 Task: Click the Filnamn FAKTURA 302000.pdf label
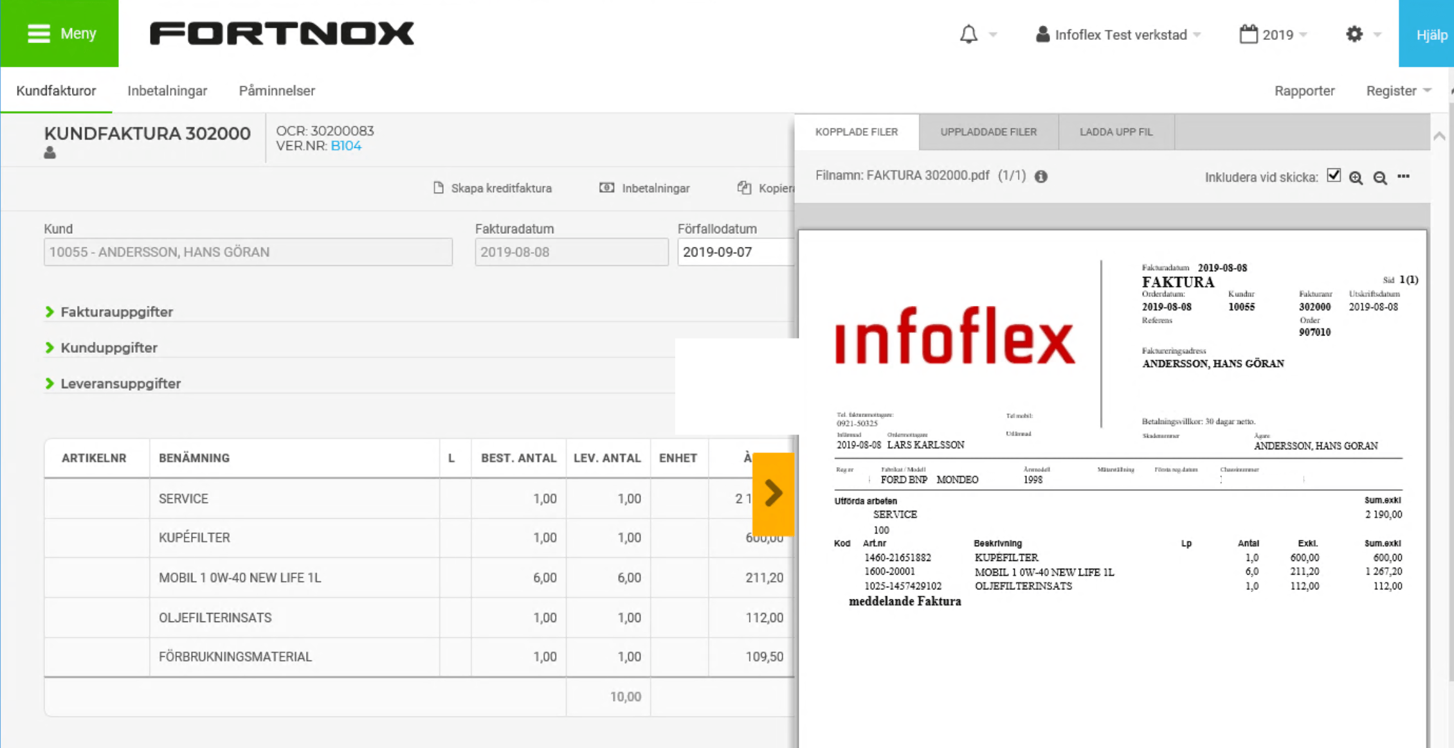coord(902,175)
